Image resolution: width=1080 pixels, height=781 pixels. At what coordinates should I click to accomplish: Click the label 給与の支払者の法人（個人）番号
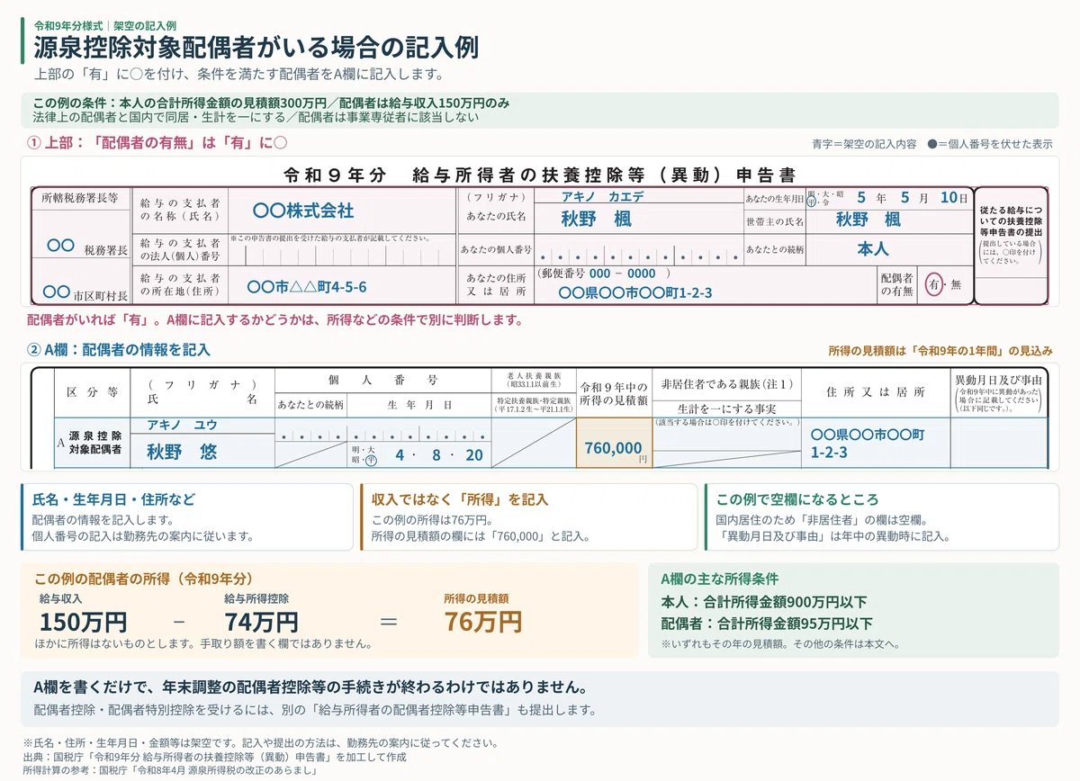pos(180,250)
